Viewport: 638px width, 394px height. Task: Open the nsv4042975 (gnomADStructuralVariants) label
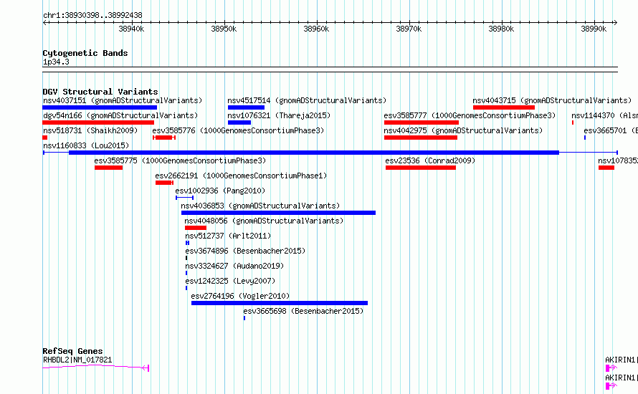tap(463, 130)
